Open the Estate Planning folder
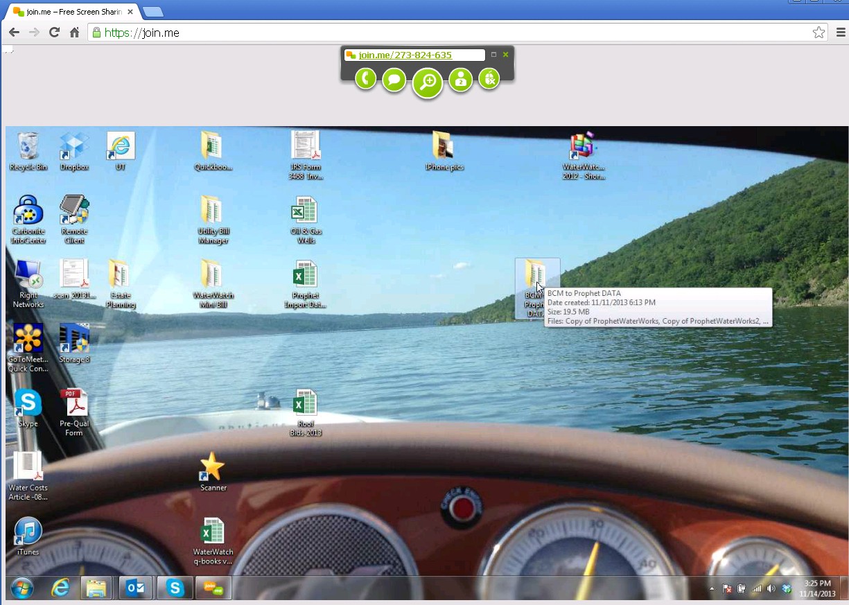The width and height of the screenshot is (849, 605). 121,283
